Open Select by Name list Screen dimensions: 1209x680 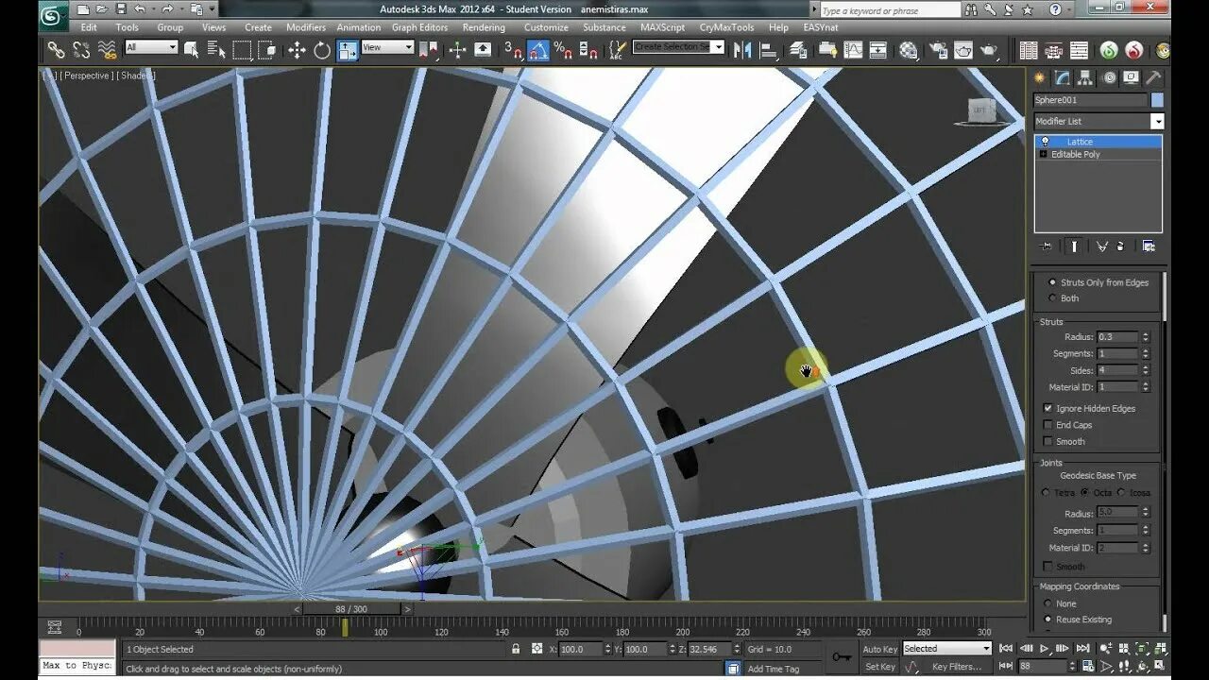[x=216, y=50]
